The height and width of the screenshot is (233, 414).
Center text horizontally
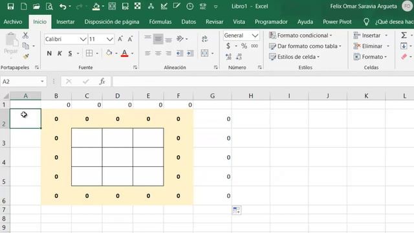pyautogui.click(x=158, y=53)
